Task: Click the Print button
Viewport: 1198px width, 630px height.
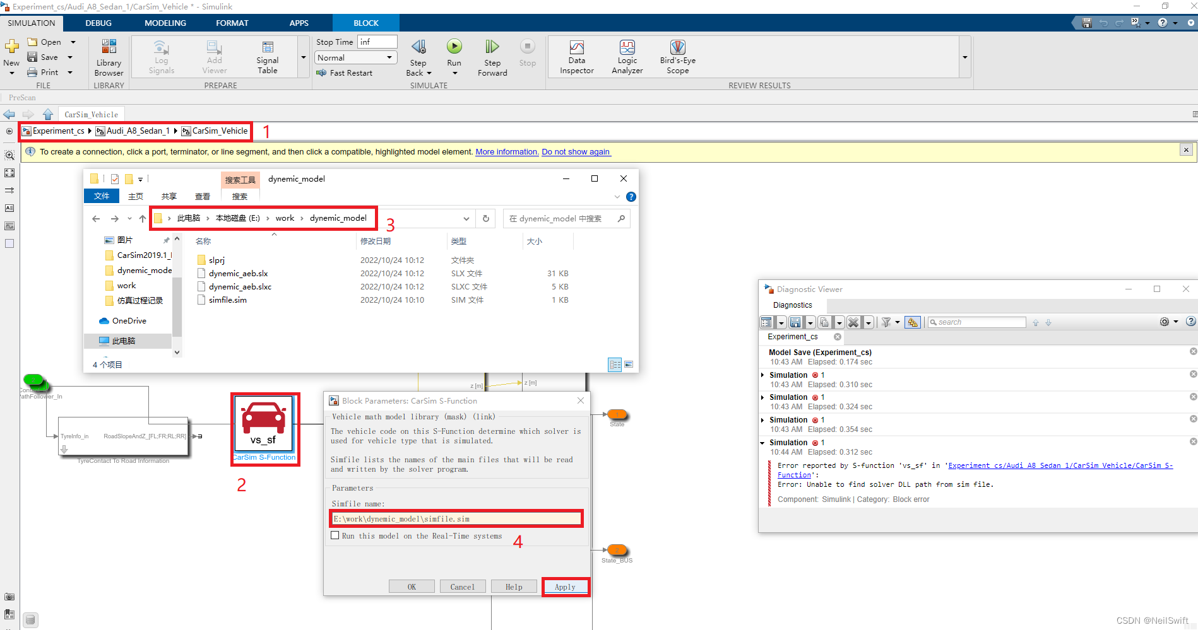Action: pyautogui.click(x=43, y=73)
